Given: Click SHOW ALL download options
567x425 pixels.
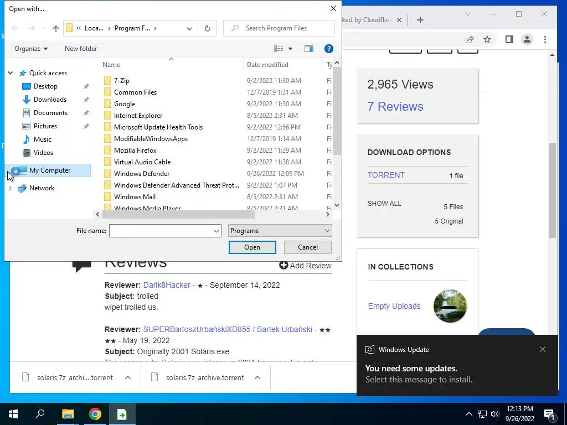Looking at the screenshot, I should 384,204.
